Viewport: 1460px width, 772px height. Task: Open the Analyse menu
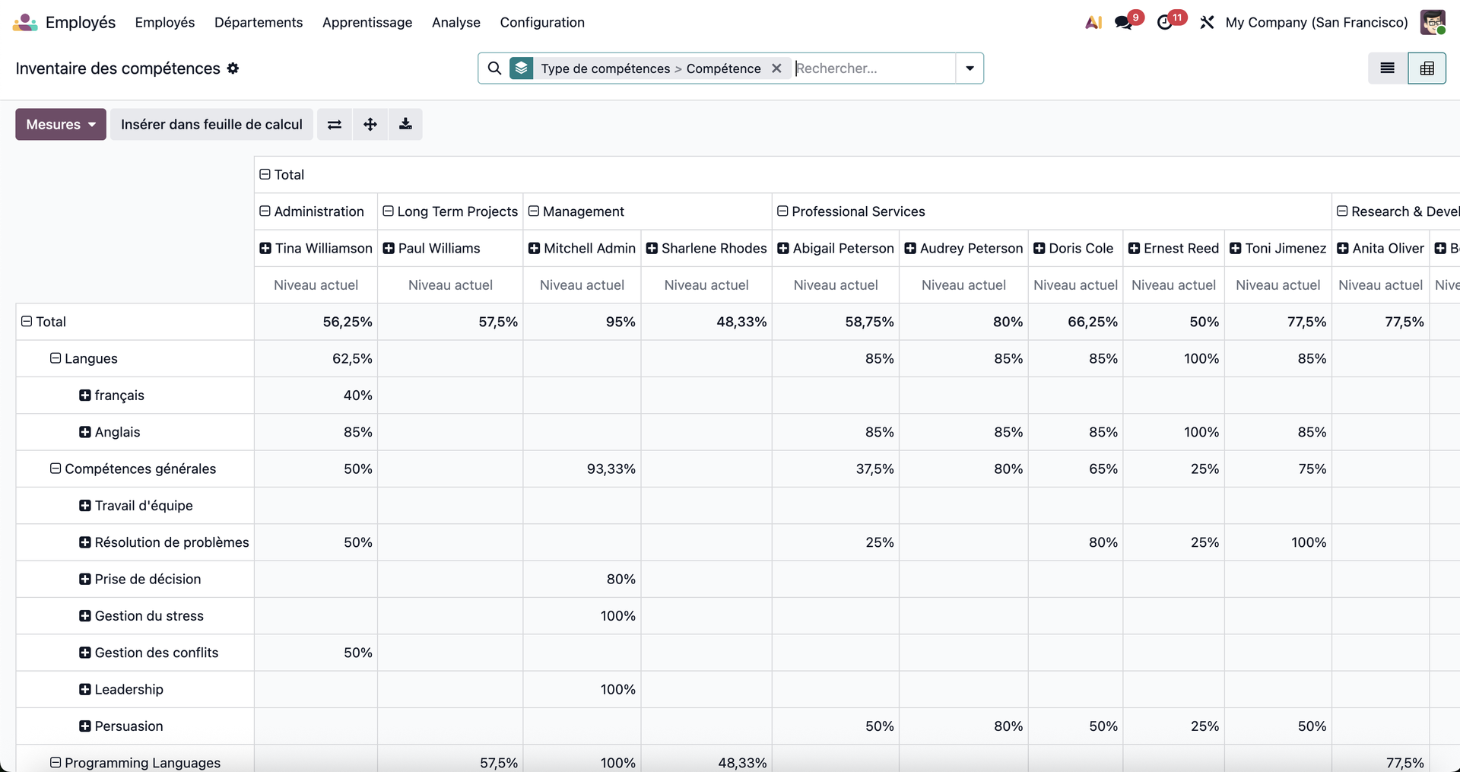(x=456, y=22)
